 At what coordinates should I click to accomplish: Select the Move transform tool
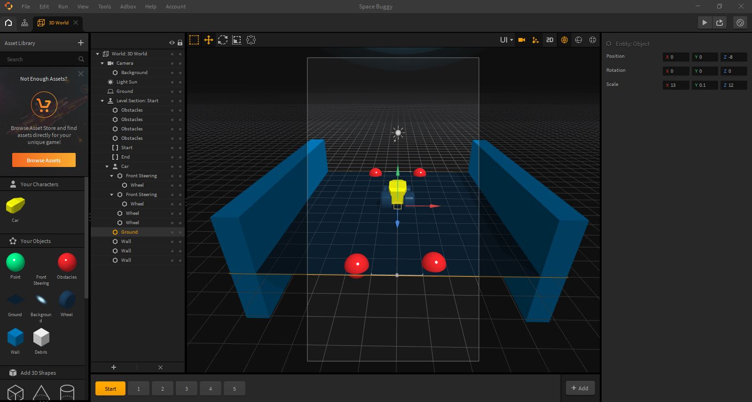(x=208, y=40)
